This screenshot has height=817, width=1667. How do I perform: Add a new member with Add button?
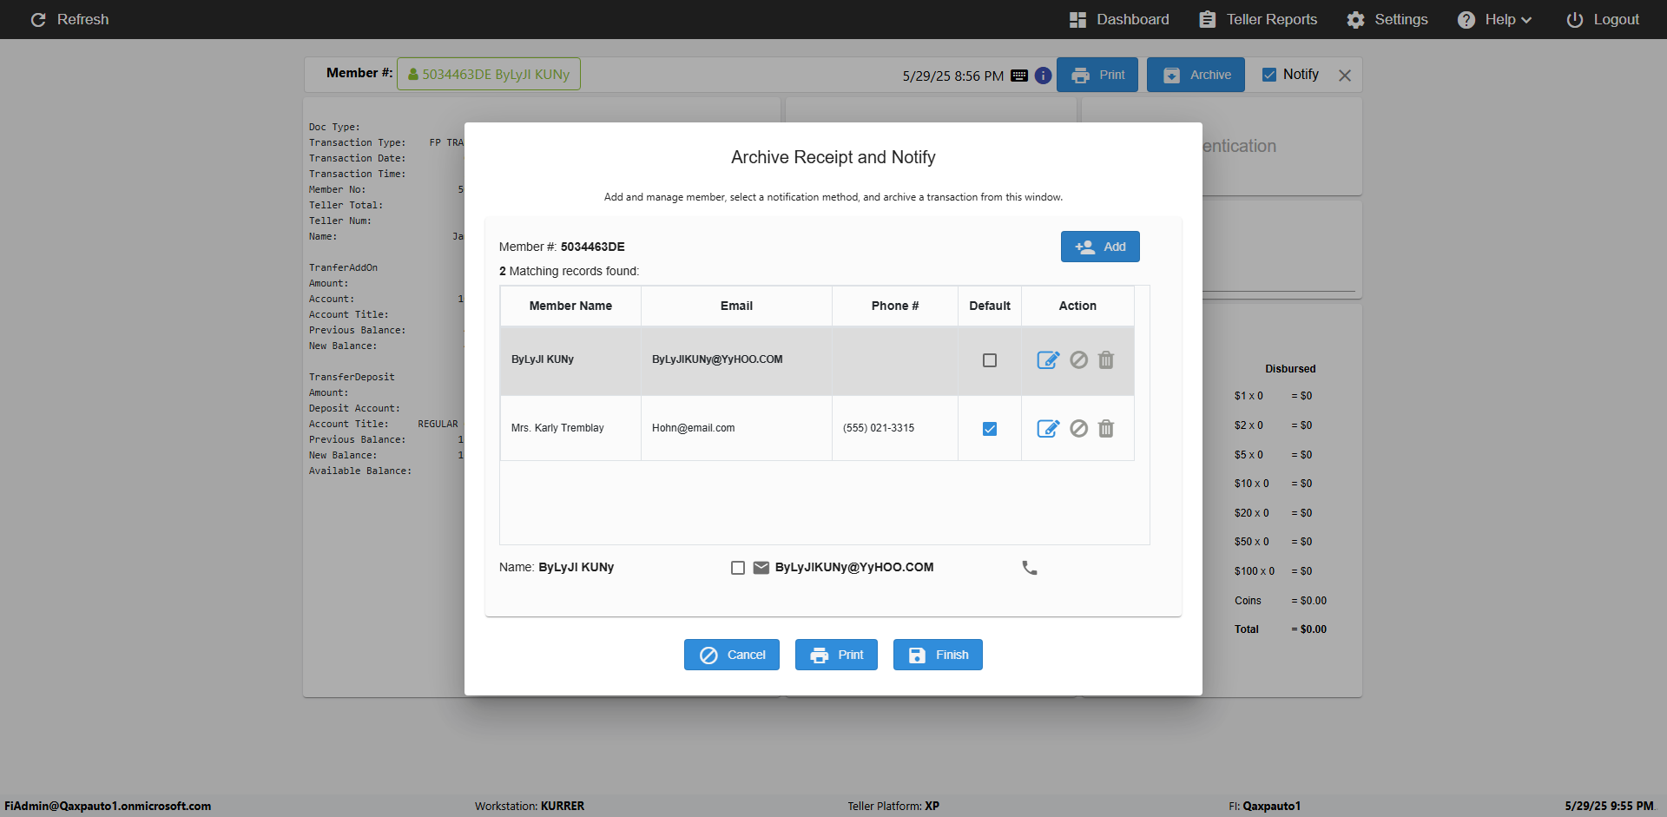(x=1100, y=247)
